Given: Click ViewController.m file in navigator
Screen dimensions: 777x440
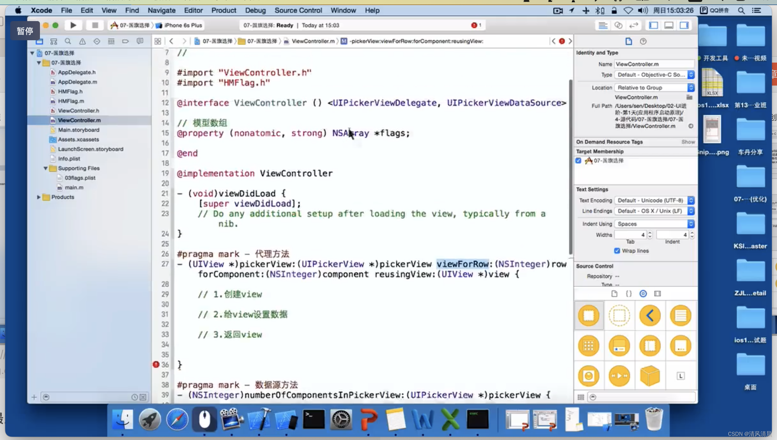Looking at the screenshot, I should (x=79, y=120).
